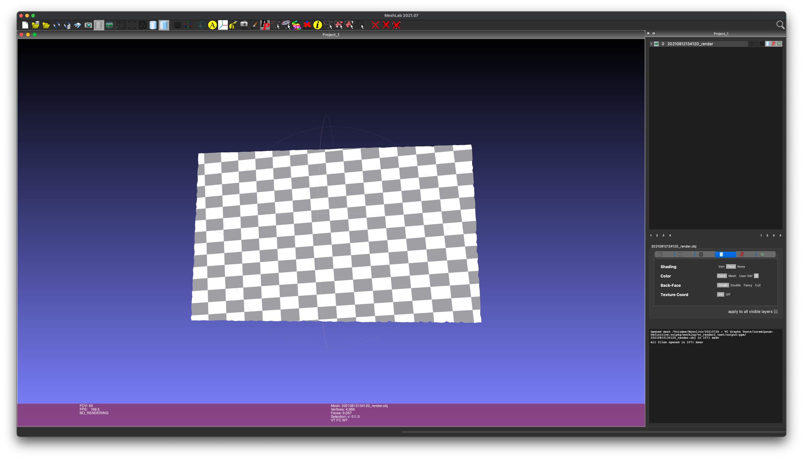This screenshot has width=803, height=459.
Task: Check apply to all visible layers
Action: pos(776,311)
